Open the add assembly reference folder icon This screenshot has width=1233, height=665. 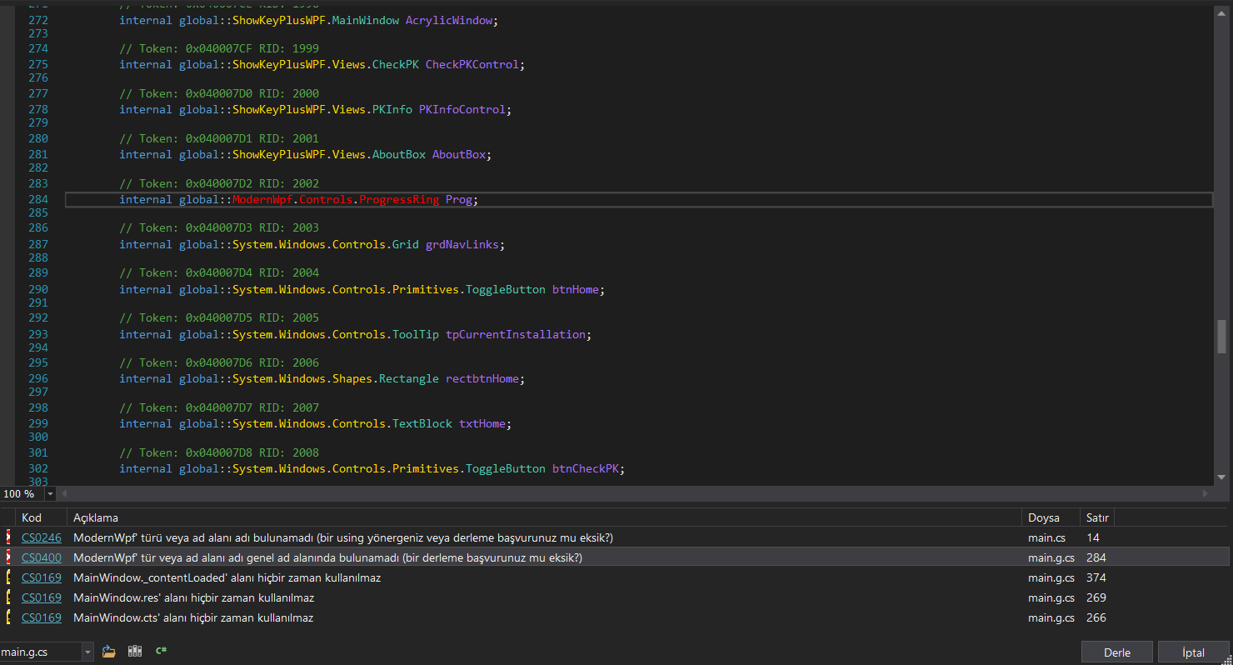pos(109,652)
